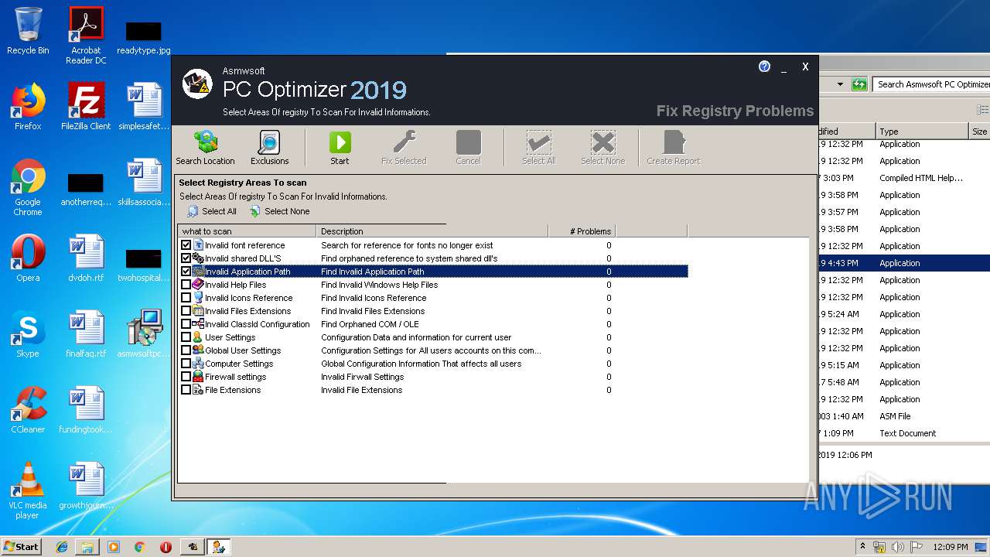The height and width of the screenshot is (557, 990).
Task: Select the 'ASM File' row in Explorer
Action: click(x=903, y=416)
